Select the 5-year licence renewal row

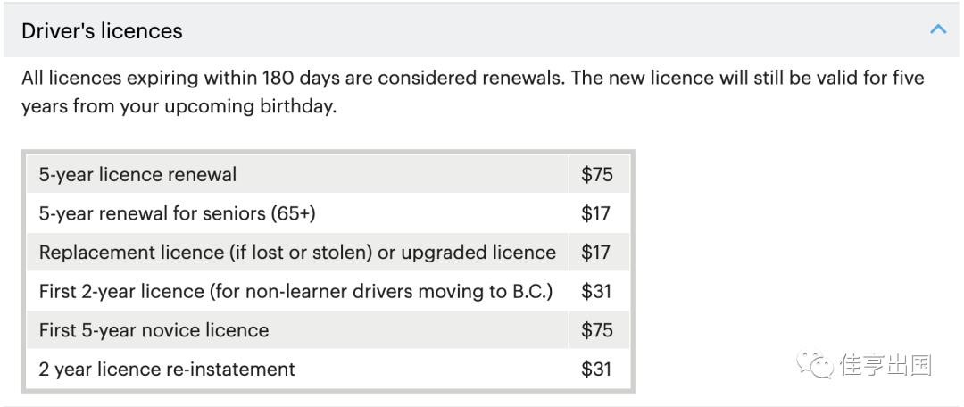coord(137,175)
